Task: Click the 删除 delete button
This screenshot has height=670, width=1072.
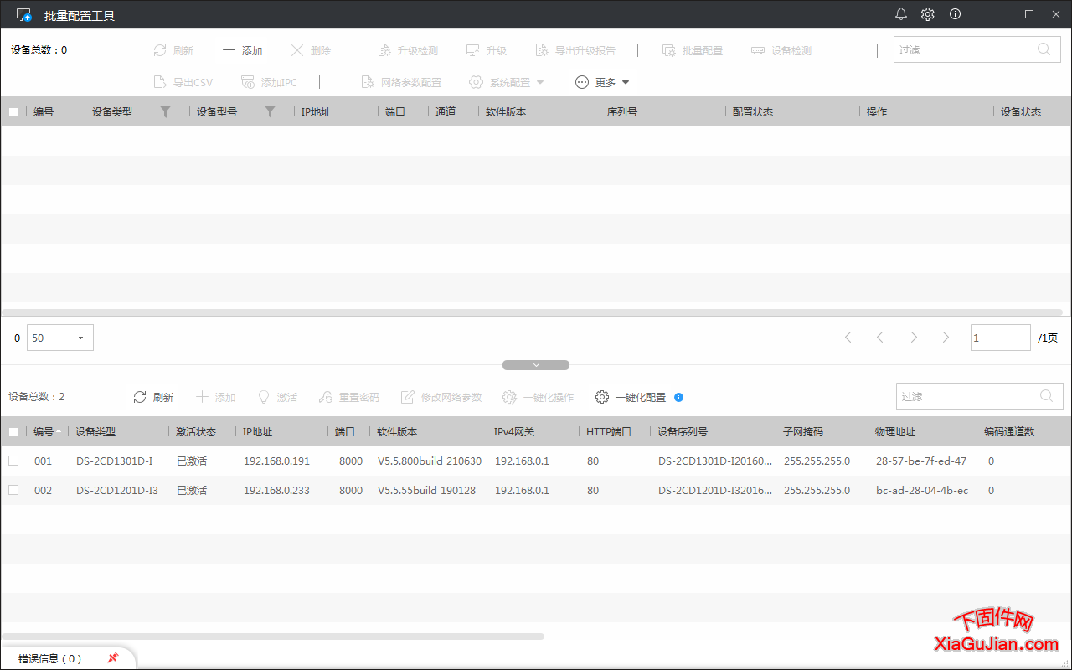Action: click(x=311, y=50)
